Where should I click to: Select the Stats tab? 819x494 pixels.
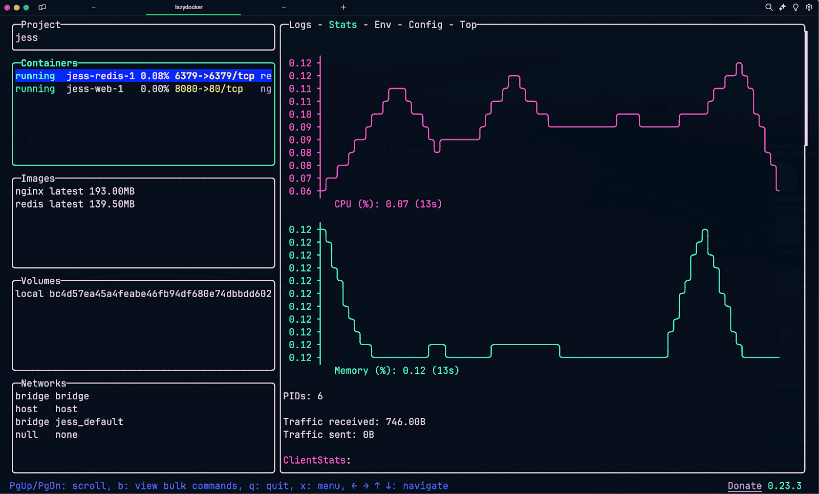(342, 25)
